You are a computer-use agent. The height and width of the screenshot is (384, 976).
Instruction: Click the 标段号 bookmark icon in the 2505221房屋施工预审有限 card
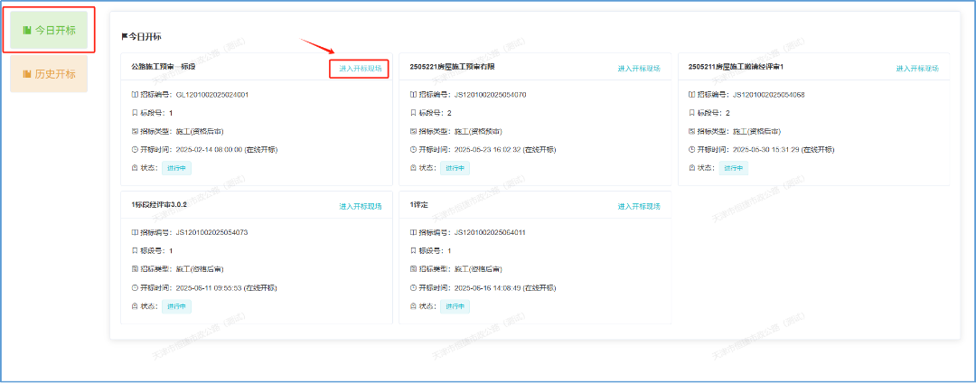tap(413, 113)
